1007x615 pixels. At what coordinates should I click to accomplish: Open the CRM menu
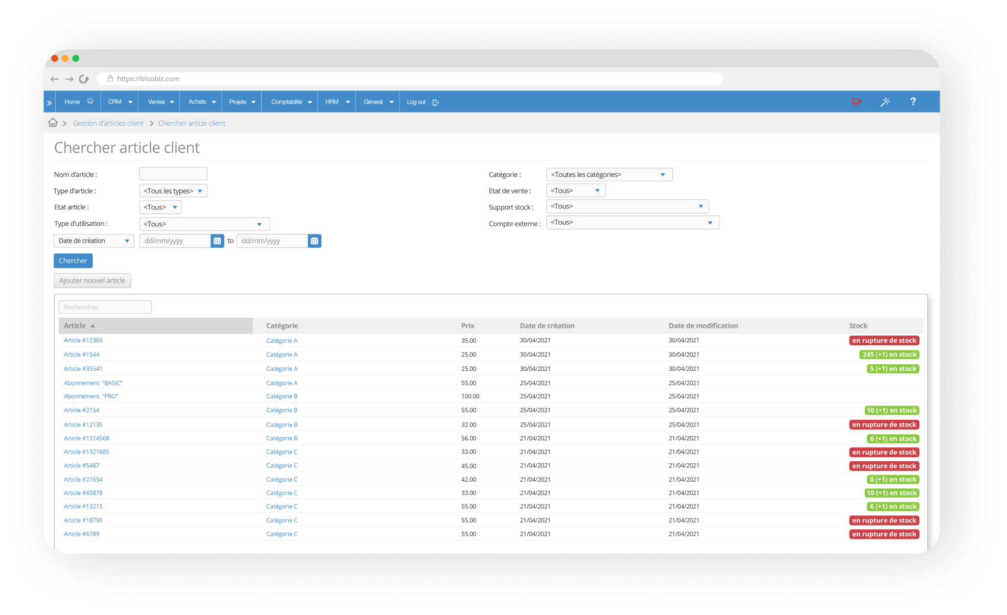click(x=120, y=102)
